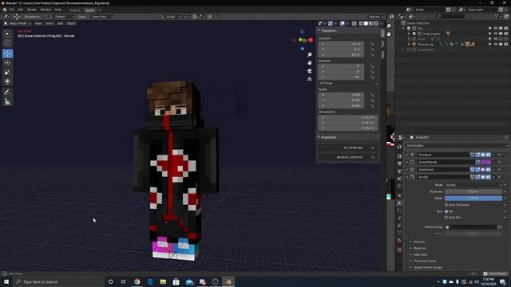Toggle viewport overlays icon
Screen dimensions: 511x287
343,23
